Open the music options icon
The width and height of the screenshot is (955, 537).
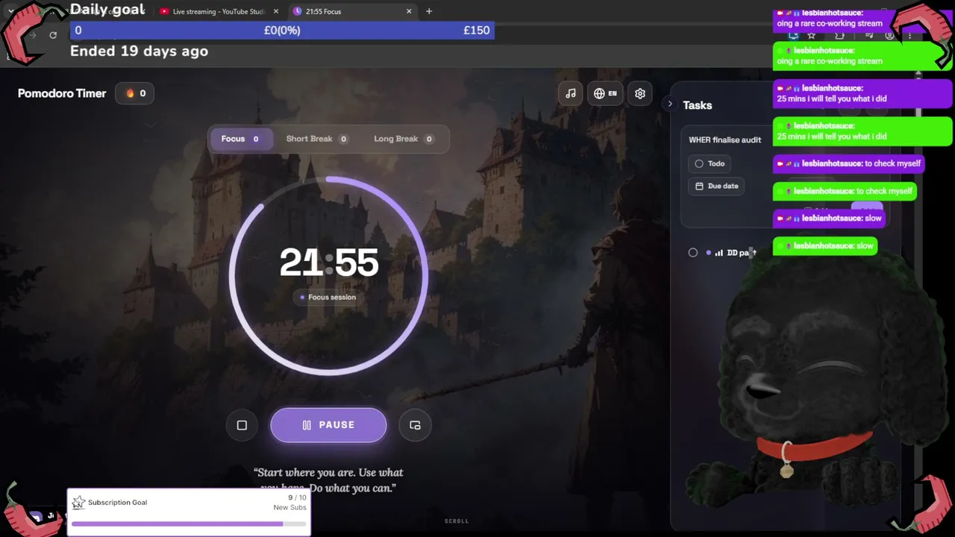(571, 93)
